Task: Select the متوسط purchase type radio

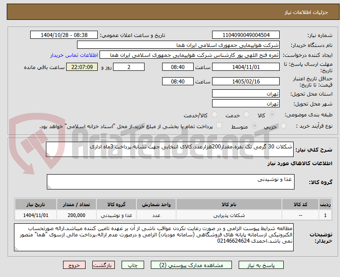Action: (x=254, y=126)
